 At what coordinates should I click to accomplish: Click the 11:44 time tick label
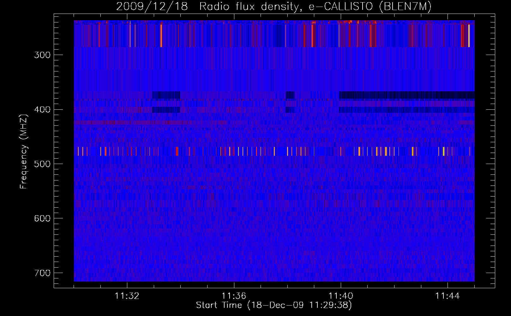[448, 296]
